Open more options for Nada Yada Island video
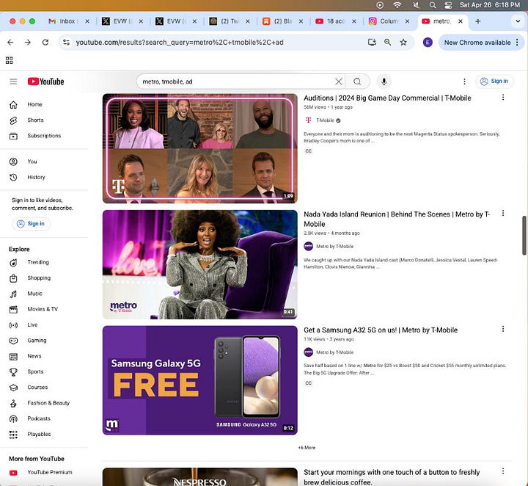This screenshot has height=486, width=528. pos(503,214)
